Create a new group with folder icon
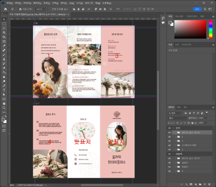This screenshot has width=216, height=187. pos(200,184)
